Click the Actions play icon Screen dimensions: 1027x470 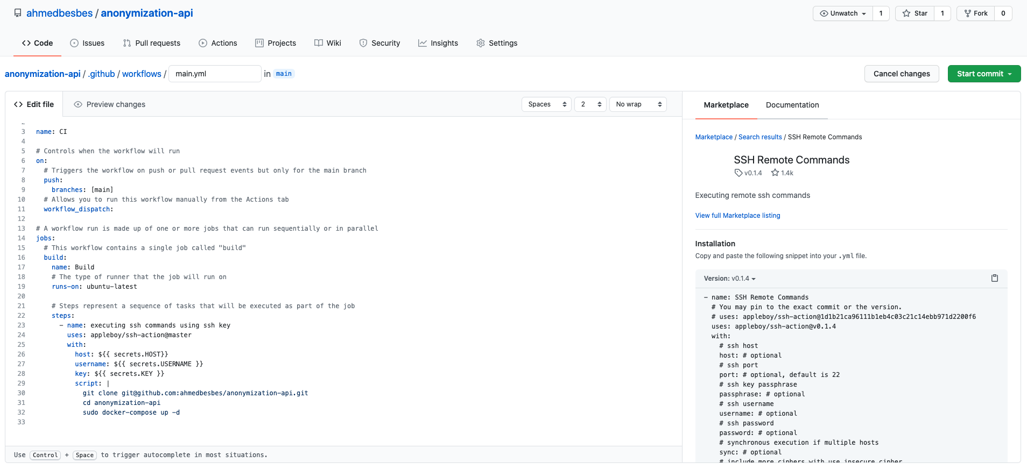(x=203, y=43)
